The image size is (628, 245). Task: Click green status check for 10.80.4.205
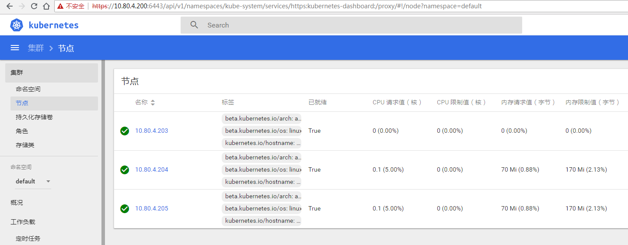point(125,209)
